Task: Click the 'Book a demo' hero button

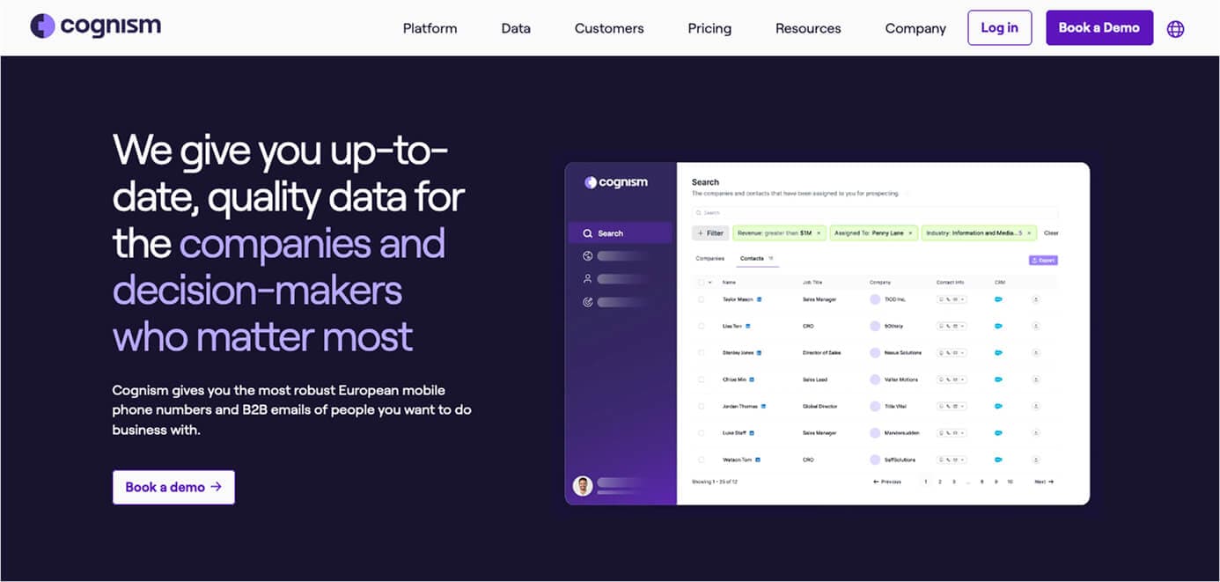Action: (x=173, y=486)
